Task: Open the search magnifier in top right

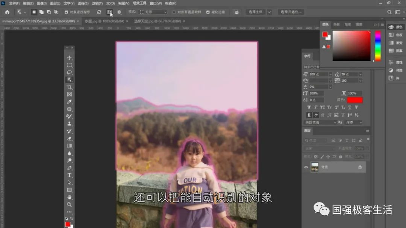Action: [389, 12]
